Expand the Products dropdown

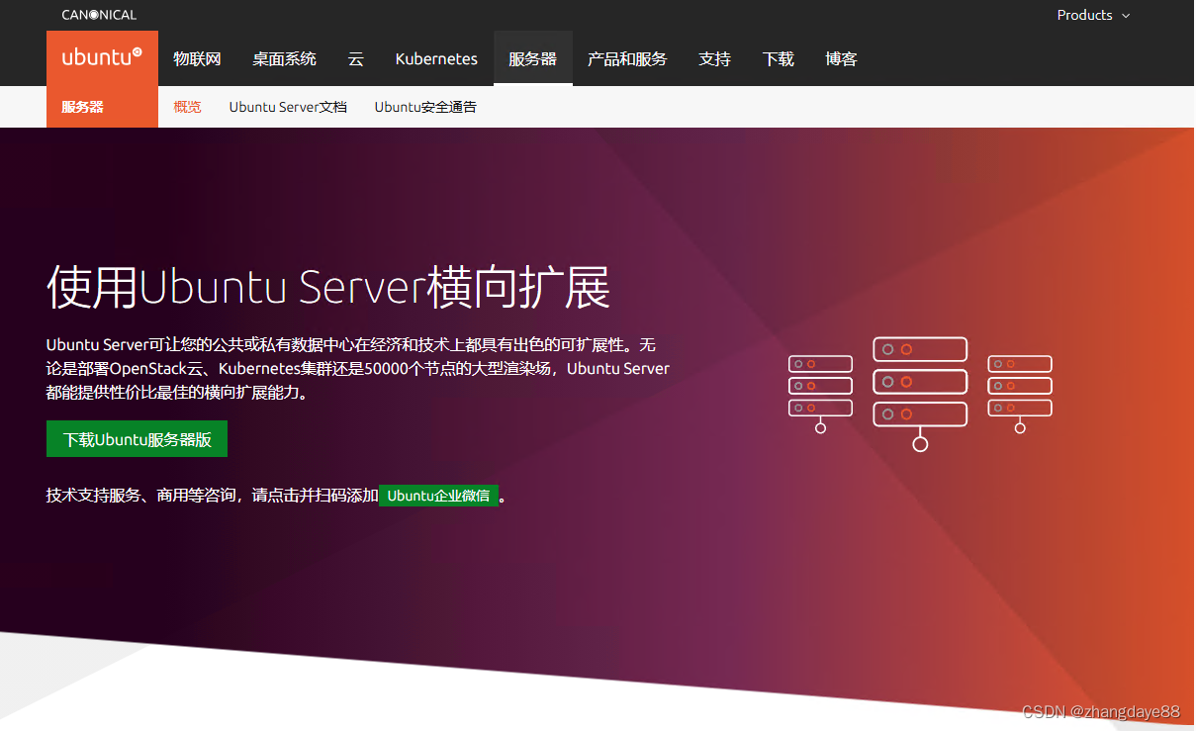[1093, 15]
